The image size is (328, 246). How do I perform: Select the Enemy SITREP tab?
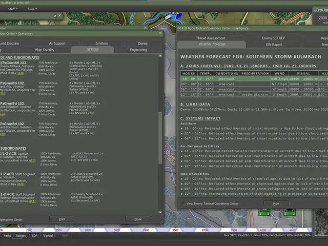pyautogui.click(x=273, y=38)
